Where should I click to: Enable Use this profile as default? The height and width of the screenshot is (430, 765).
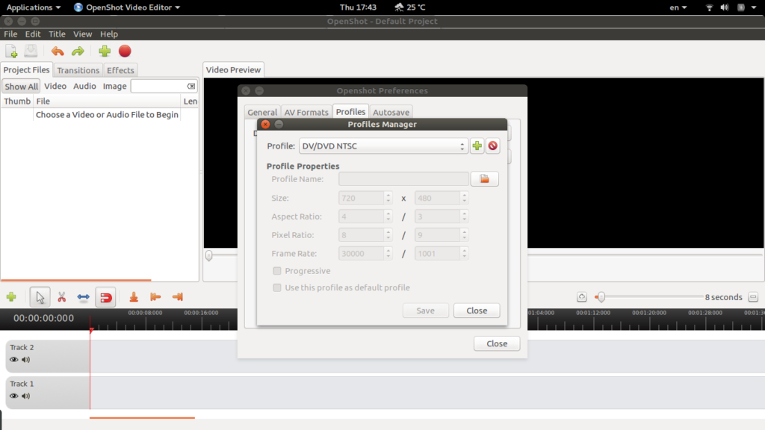[277, 287]
